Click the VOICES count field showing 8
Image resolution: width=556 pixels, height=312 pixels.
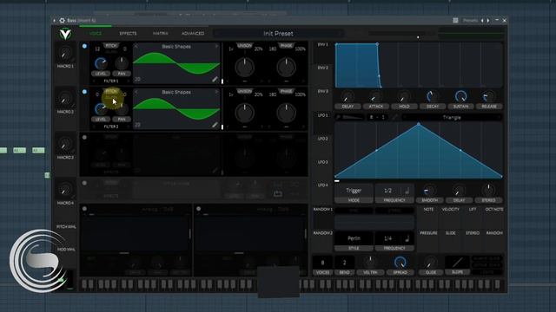[x=322, y=263]
